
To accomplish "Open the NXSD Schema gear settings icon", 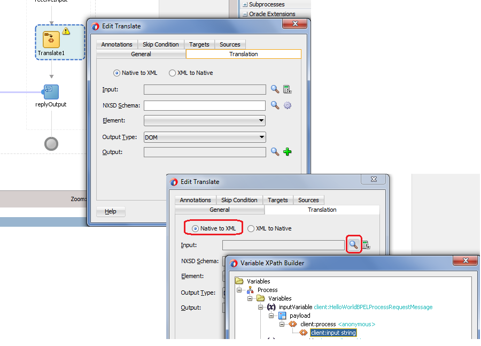I will (287, 105).
